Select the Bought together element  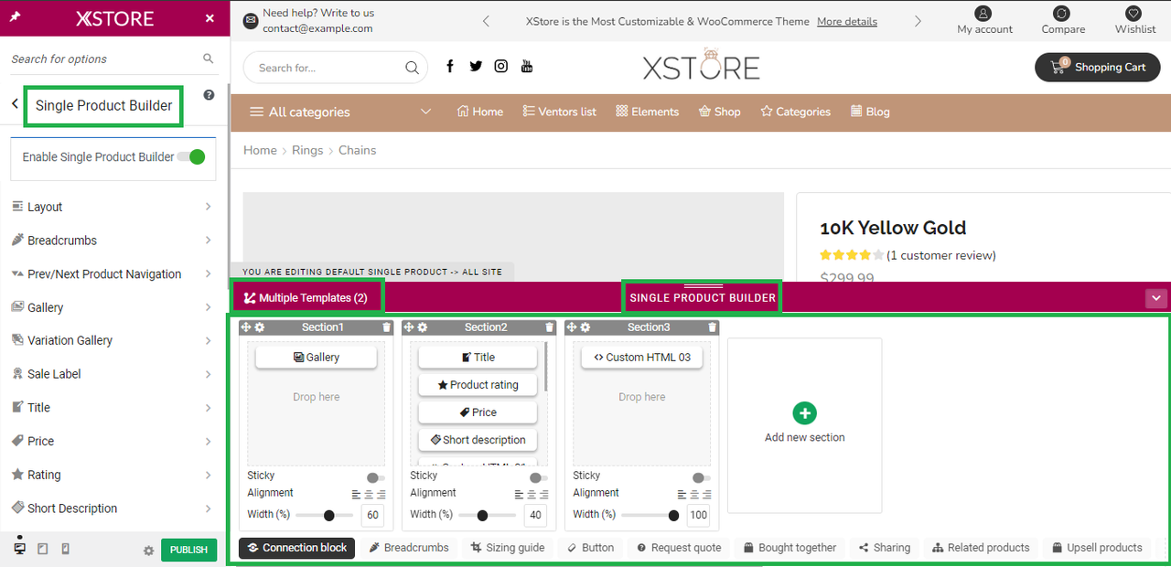790,548
